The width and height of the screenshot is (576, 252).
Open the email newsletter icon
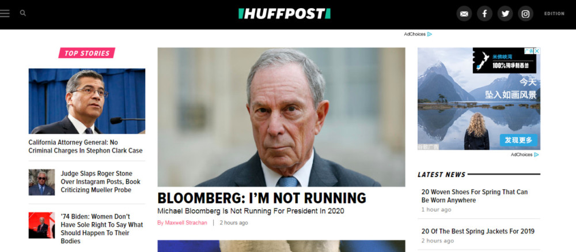click(x=464, y=14)
